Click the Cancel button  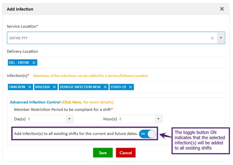click(126, 153)
